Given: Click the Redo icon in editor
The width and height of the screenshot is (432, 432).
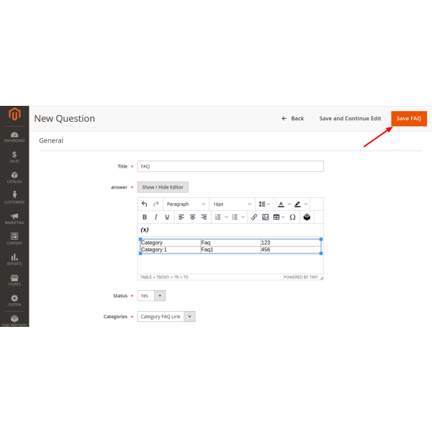Looking at the screenshot, I should [156, 204].
